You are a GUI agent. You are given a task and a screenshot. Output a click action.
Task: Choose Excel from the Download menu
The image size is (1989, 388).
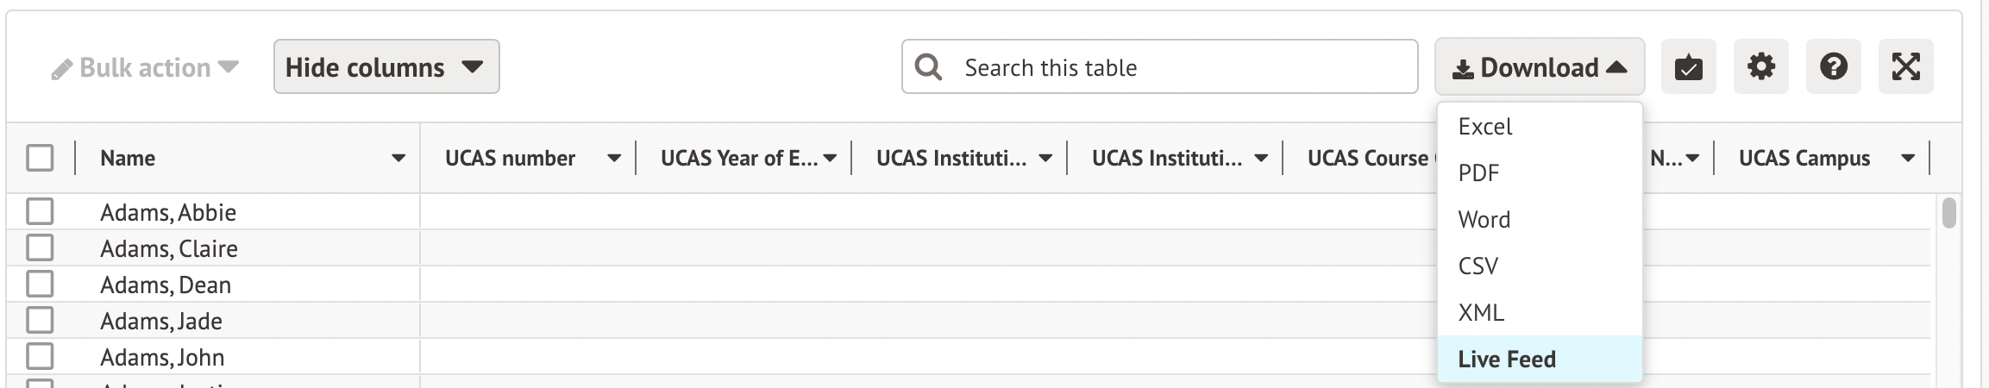click(x=1484, y=127)
